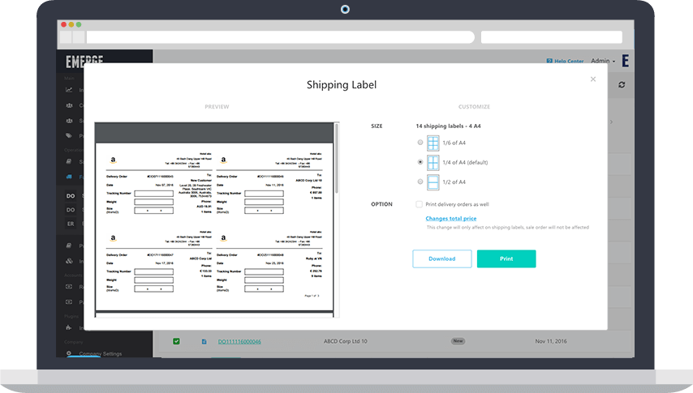Viewport: 693px width, 393px height.
Task: Open the cubes inventory icon in sidebar
Action: [70, 261]
